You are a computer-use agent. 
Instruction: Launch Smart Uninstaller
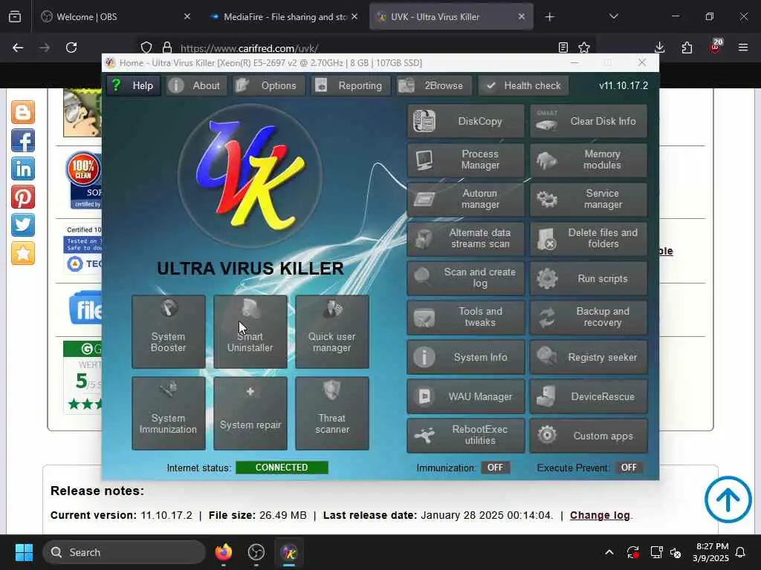[x=250, y=332]
